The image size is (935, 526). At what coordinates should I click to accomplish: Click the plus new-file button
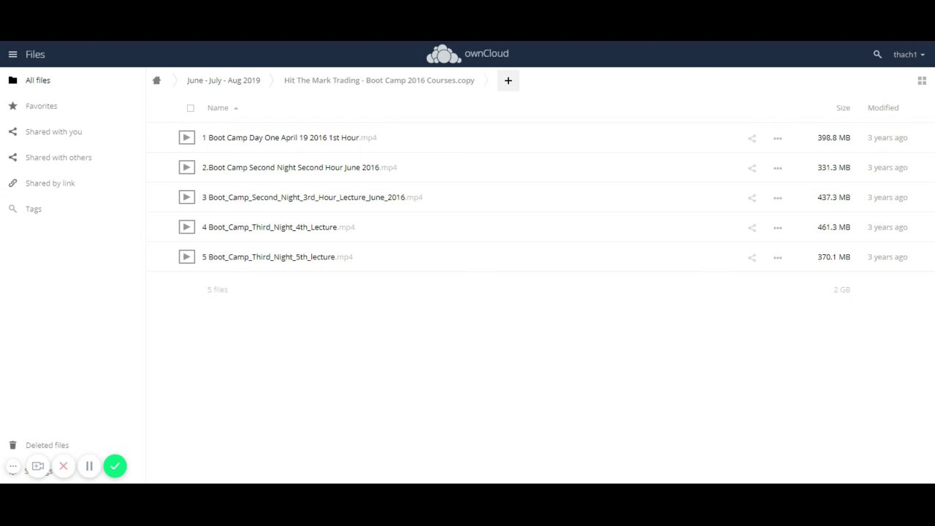point(508,80)
